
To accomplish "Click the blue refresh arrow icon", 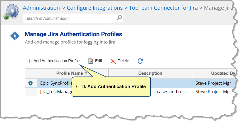I will (140, 61).
